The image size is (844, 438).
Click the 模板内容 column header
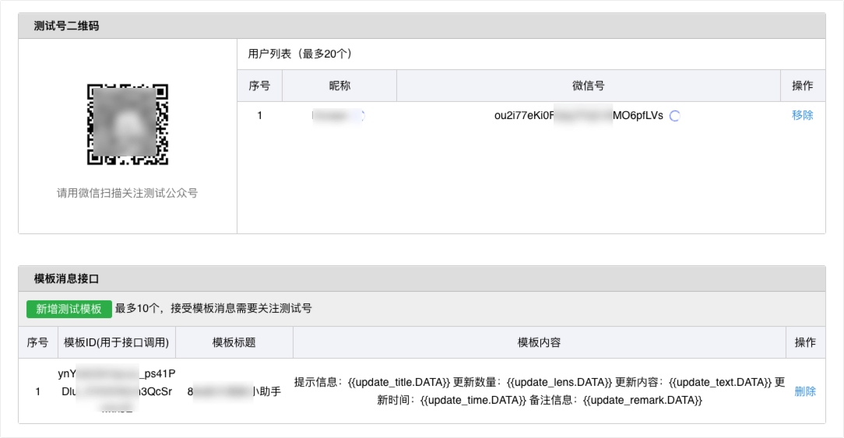click(540, 342)
